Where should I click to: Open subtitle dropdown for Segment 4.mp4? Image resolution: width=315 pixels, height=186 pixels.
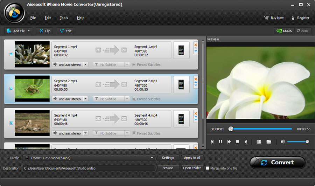click(x=127, y=133)
